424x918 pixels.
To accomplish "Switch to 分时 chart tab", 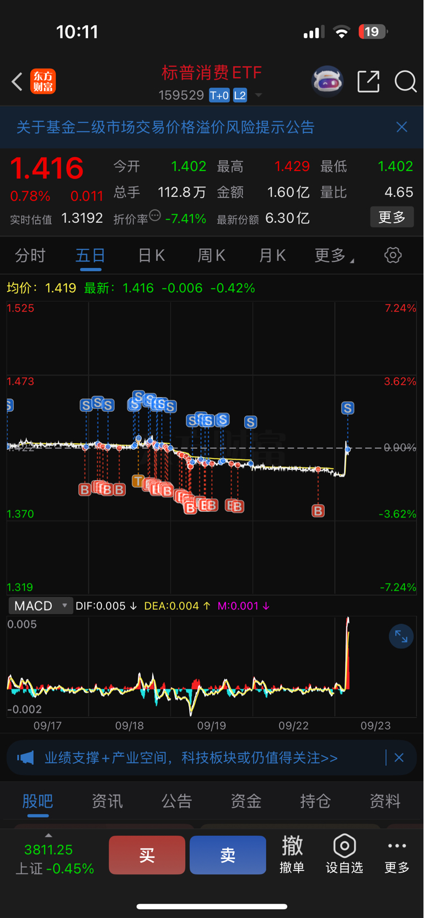I will 30,255.
